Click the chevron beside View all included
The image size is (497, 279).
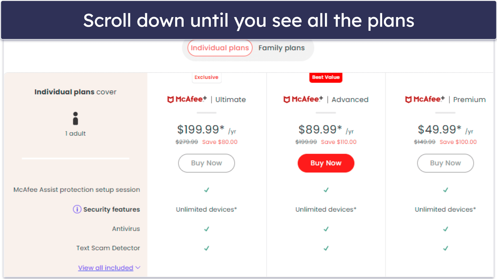tap(138, 267)
